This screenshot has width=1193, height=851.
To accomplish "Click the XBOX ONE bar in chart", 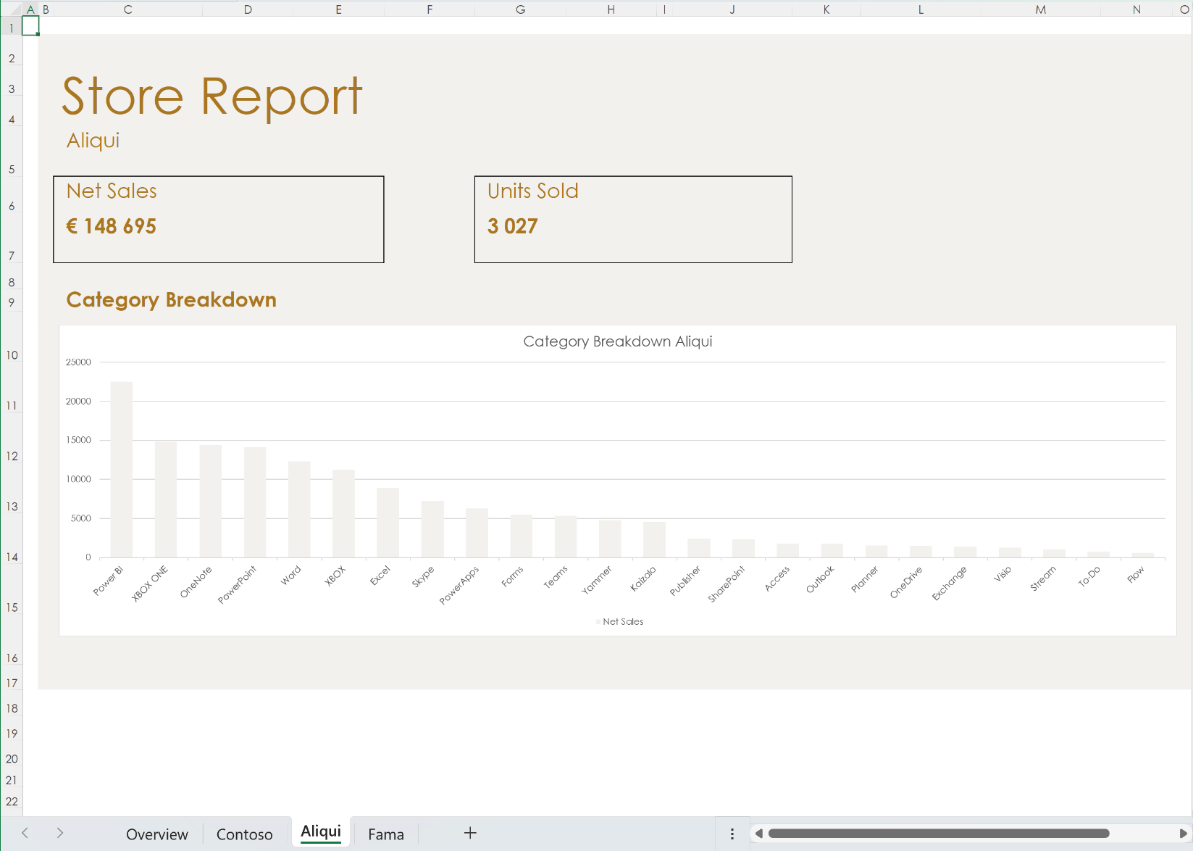I will (166, 499).
